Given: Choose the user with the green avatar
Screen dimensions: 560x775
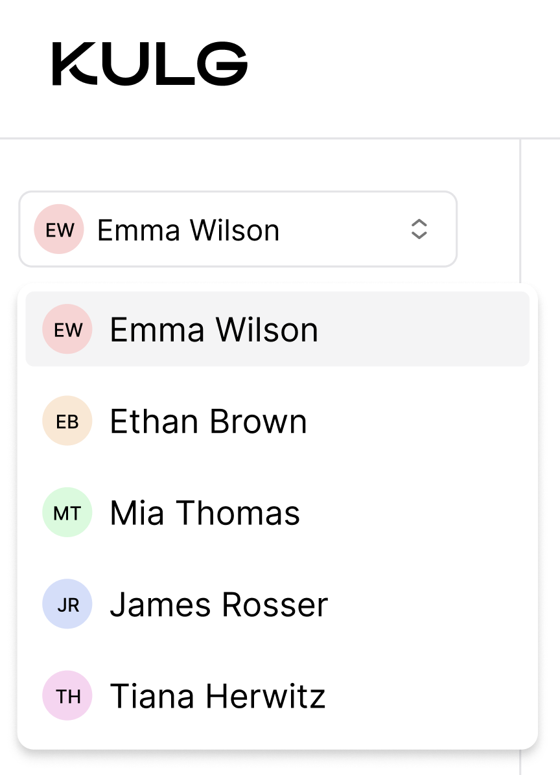Looking at the screenshot, I should [x=205, y=513].
